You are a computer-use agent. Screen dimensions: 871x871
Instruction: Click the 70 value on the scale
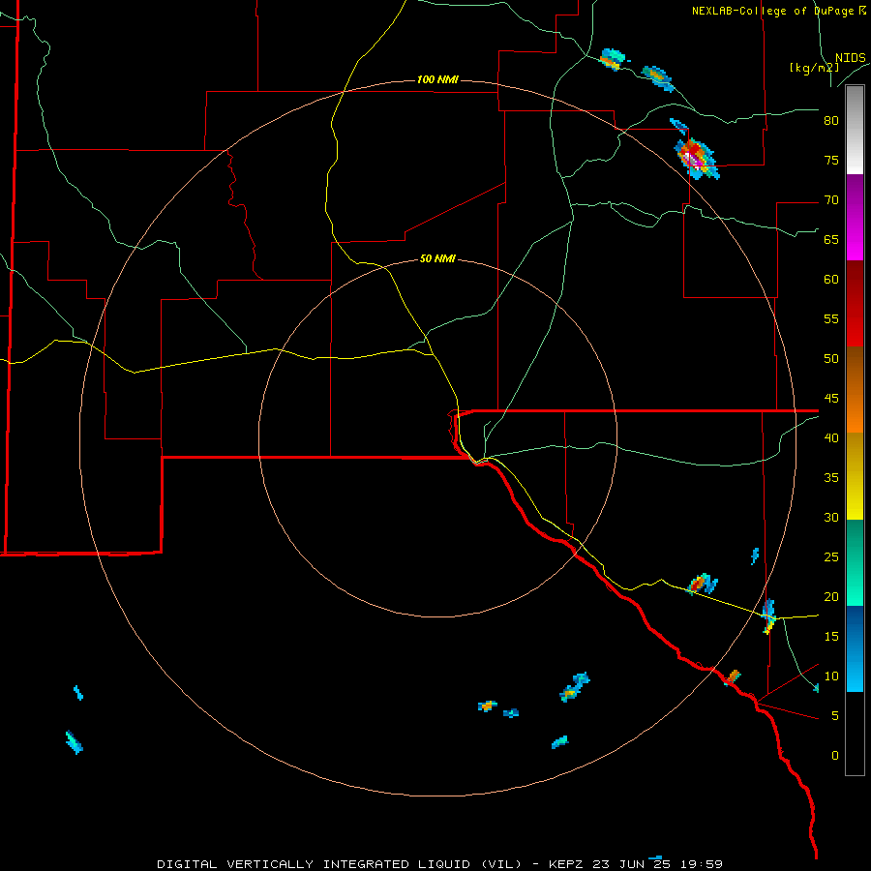[831, 200]
